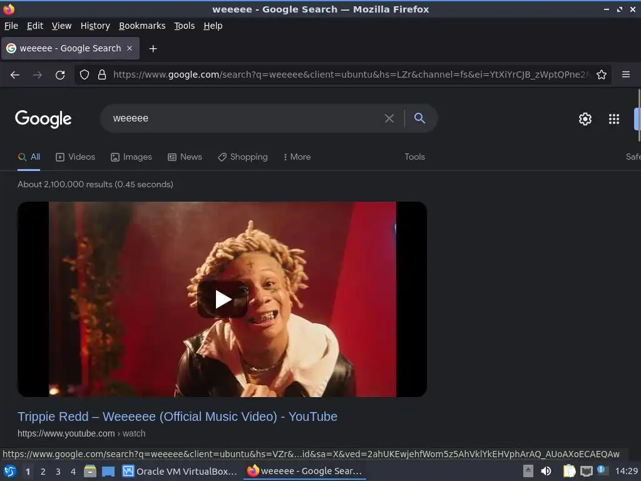
Task: Open Google quick settings gear
Action: tap(585, 119)
